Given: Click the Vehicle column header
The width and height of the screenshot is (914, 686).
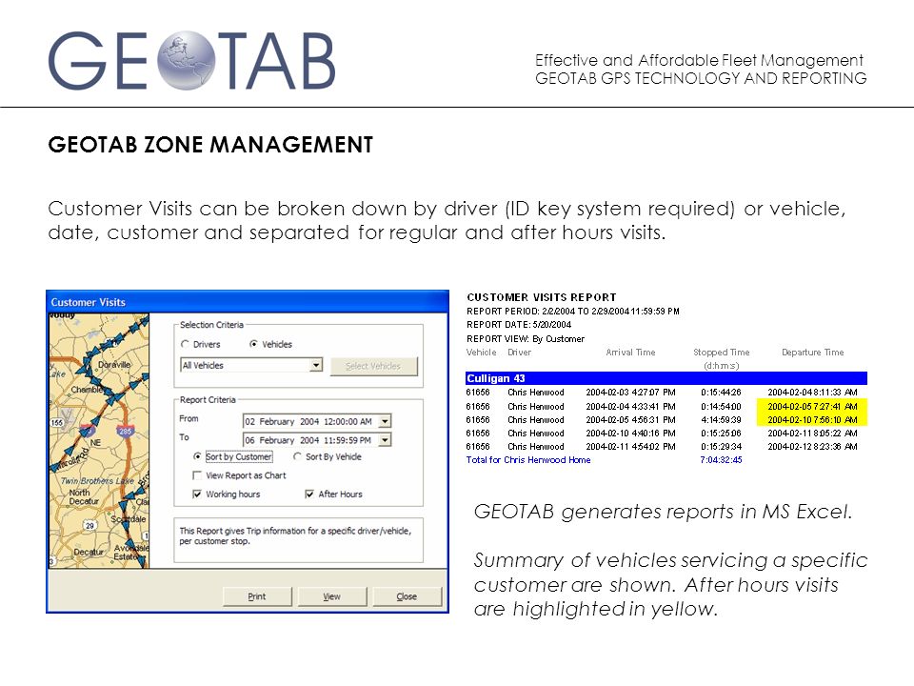Looking at the screenshot, I should [481, 353].
